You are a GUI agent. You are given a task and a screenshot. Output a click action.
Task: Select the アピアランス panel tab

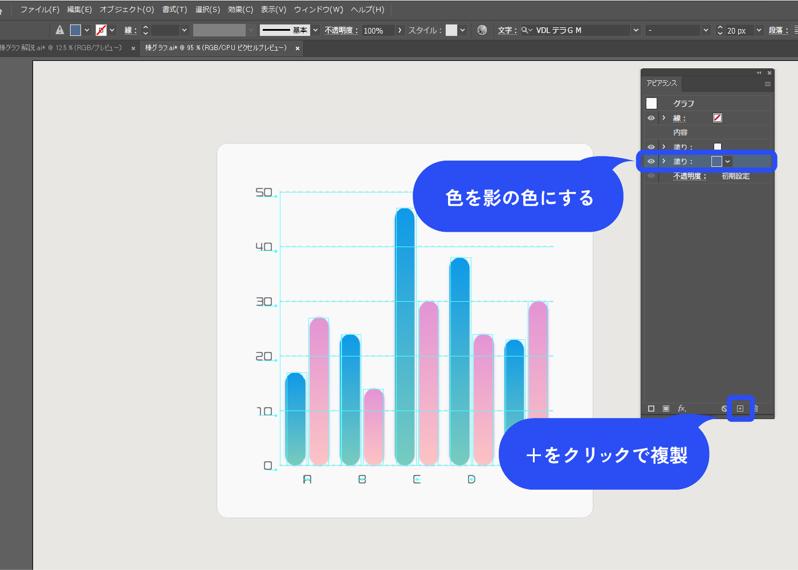point(661,83)
